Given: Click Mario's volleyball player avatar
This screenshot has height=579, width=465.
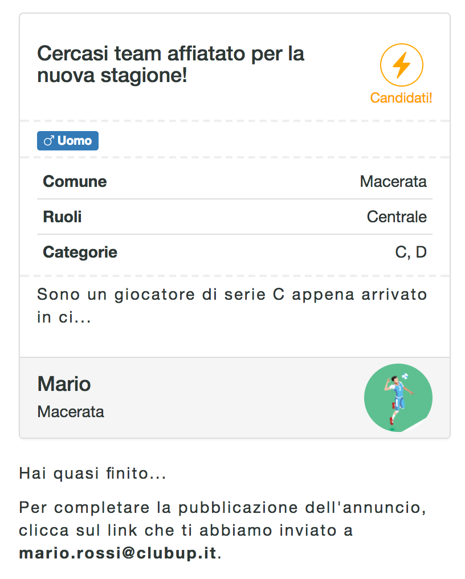Looking at the screenshot, I should pyautogui.click(x=398, y=398).
